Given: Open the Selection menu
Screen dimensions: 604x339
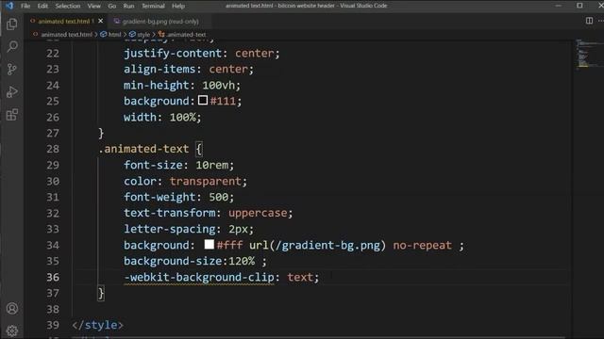Looking at the screenshot, I should (x=68, y=6).
